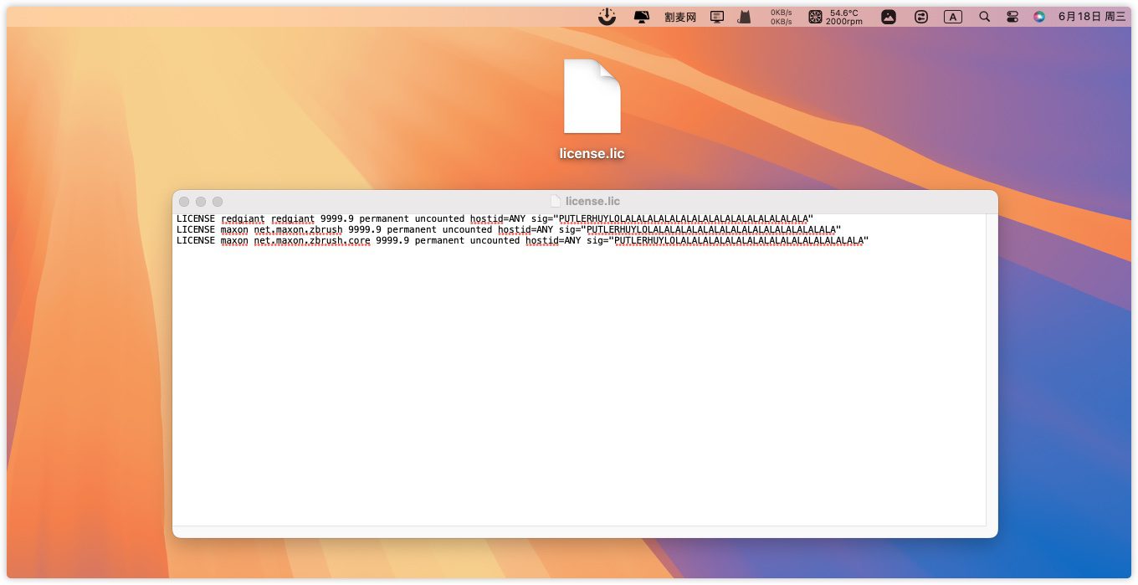Click the document proxy icon in title bar
The image size is (1138, 585).
pos(556,202)
